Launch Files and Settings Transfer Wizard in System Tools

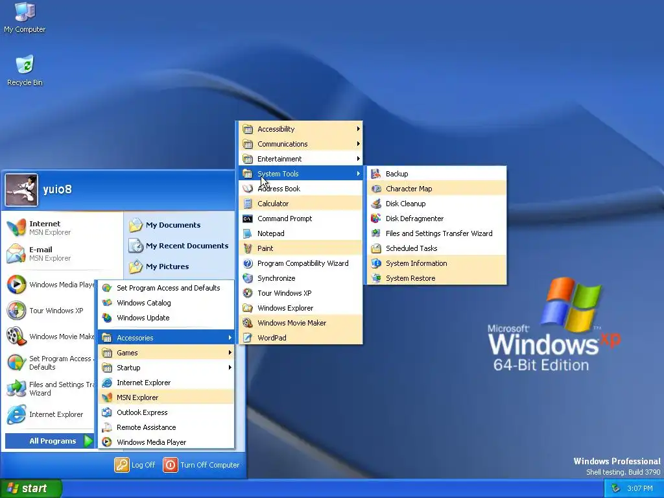436,233
